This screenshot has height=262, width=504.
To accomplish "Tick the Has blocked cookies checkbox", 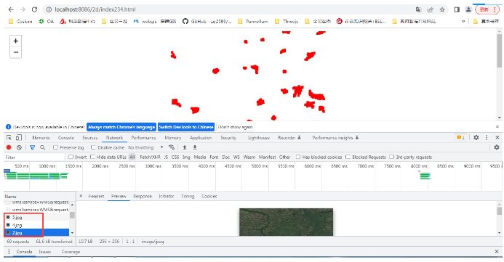I will click(298, 157).
